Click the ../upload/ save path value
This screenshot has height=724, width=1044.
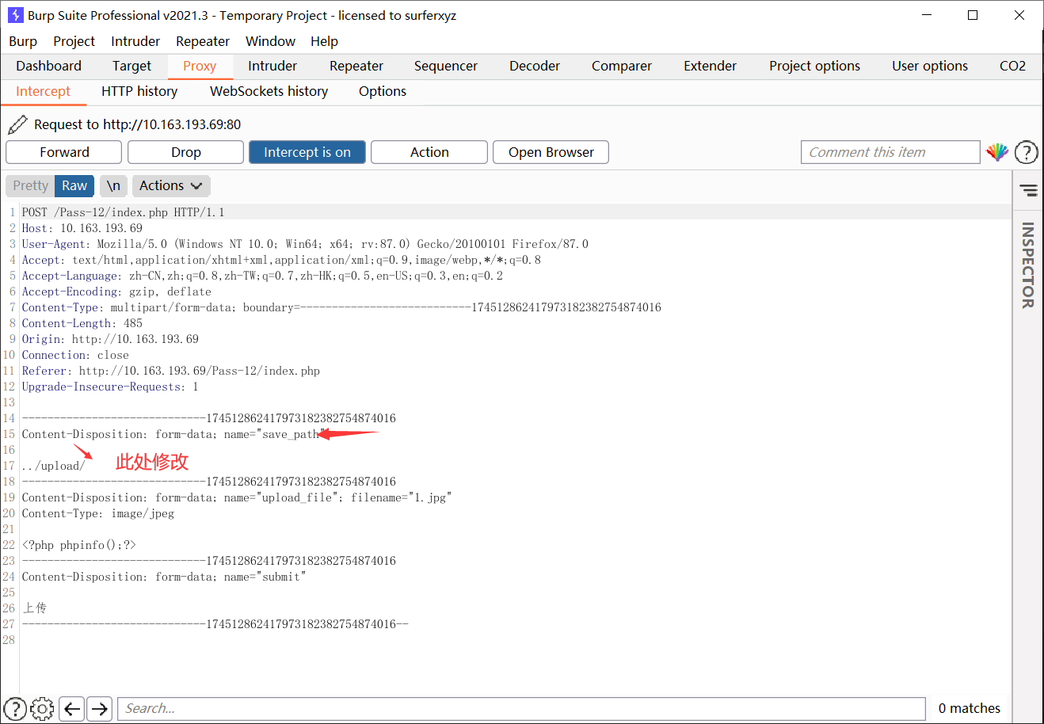pos(53,466)
